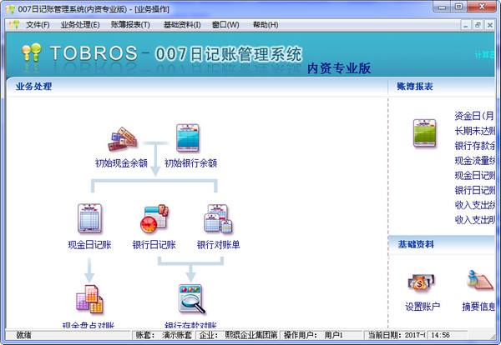Open the 基础资料(I) menu

click(182, 24)
